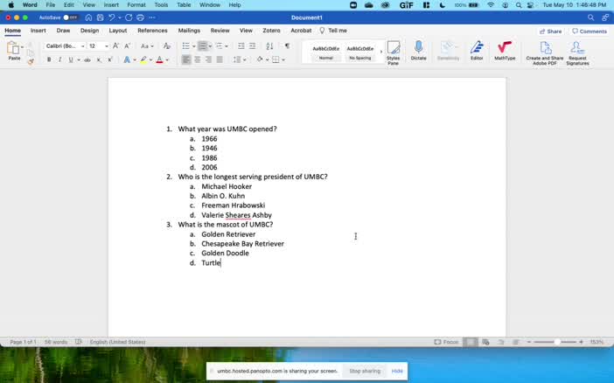
Task: Open the font color dropdown arrow
Action: (x=167, y=60)
